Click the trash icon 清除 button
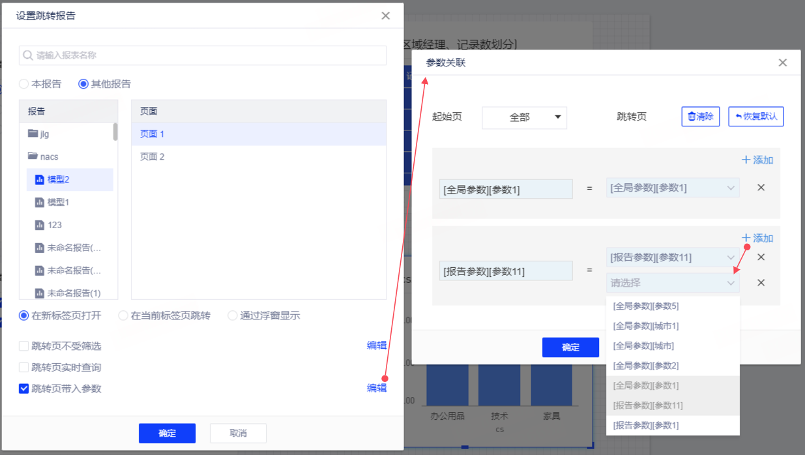Viewport: 805px width, 455px height. click(x=700, y=117)
